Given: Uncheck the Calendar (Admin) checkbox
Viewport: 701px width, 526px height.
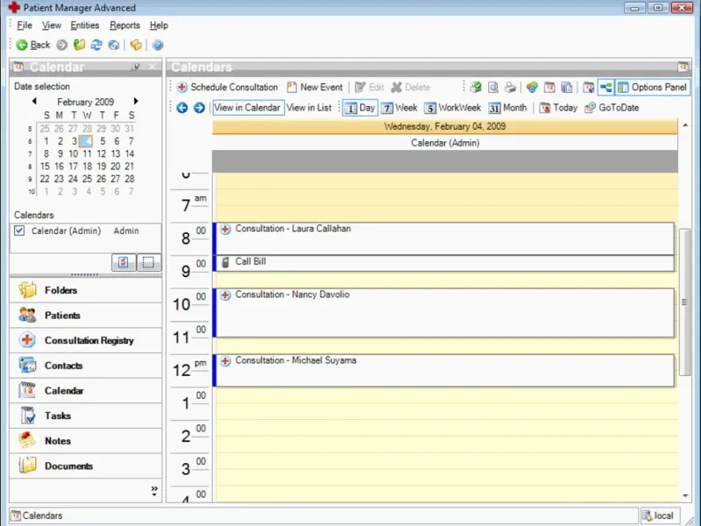Looking at the screenshot, I should [x=19, y=231].
